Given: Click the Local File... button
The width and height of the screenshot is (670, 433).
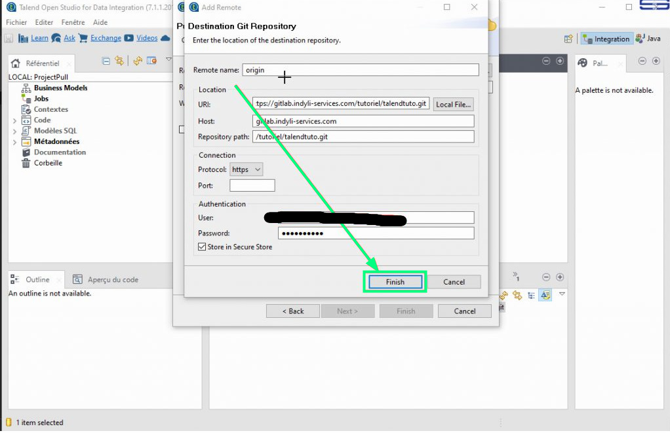Looking at the screenshot, I should (x=453, y=105).
